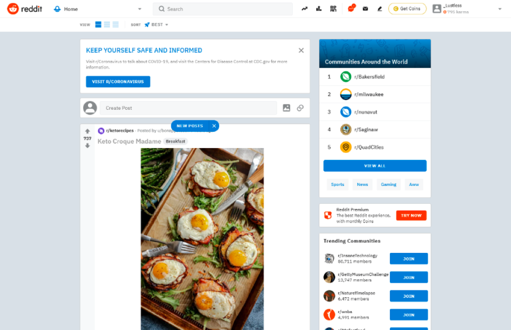Viewport: 511px width, 330px height.
Task: Add an image post via picture icon
Action: 286,108
